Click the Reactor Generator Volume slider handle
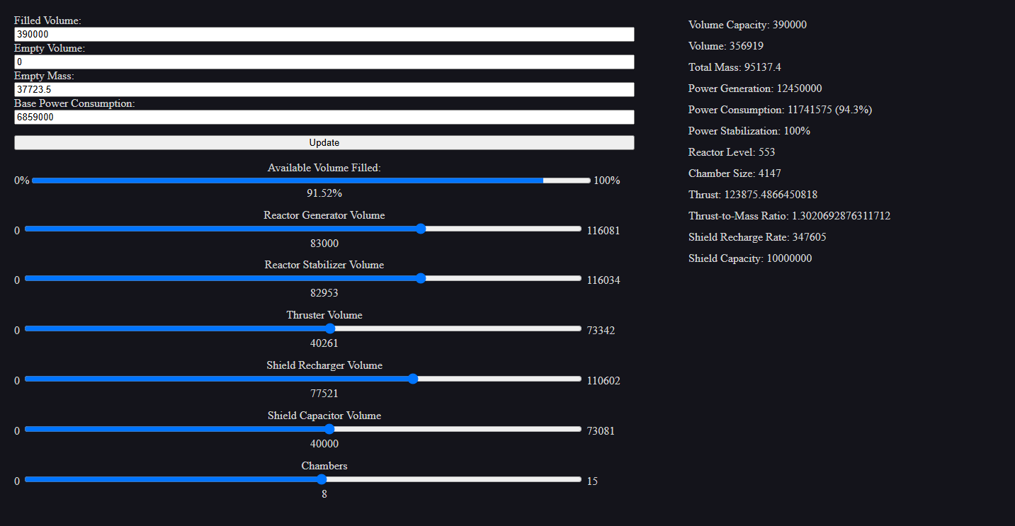Viewport: 1015px width, 526px height. pyautogui.click(x=421, y=229)
